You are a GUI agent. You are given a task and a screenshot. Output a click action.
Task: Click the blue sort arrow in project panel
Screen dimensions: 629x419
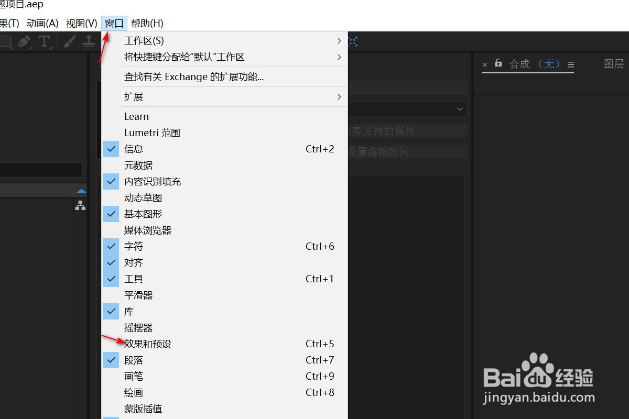[81, 191]
